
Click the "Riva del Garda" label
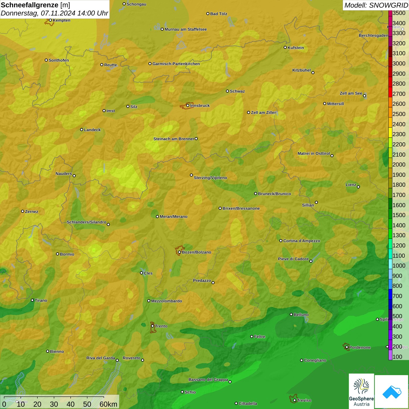pyautogui.click(x=101, y=358)
